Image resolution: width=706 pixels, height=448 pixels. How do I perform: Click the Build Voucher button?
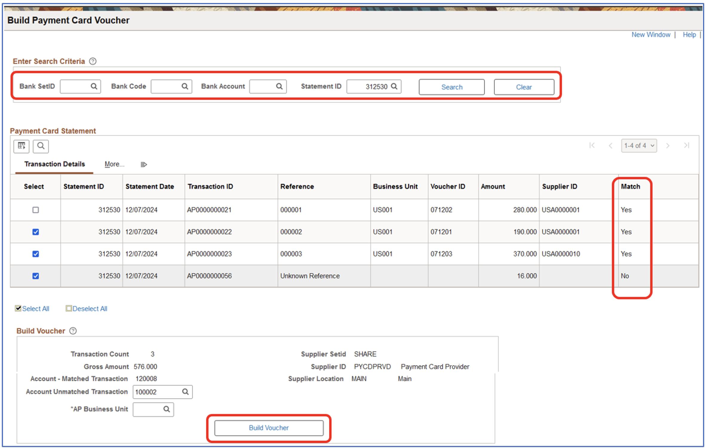pyautogui.click(x=269, y=428)
